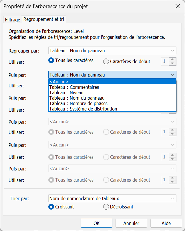Choose <Aucun> from the open list
Screen dimensions: 185x231
point(112,82)
